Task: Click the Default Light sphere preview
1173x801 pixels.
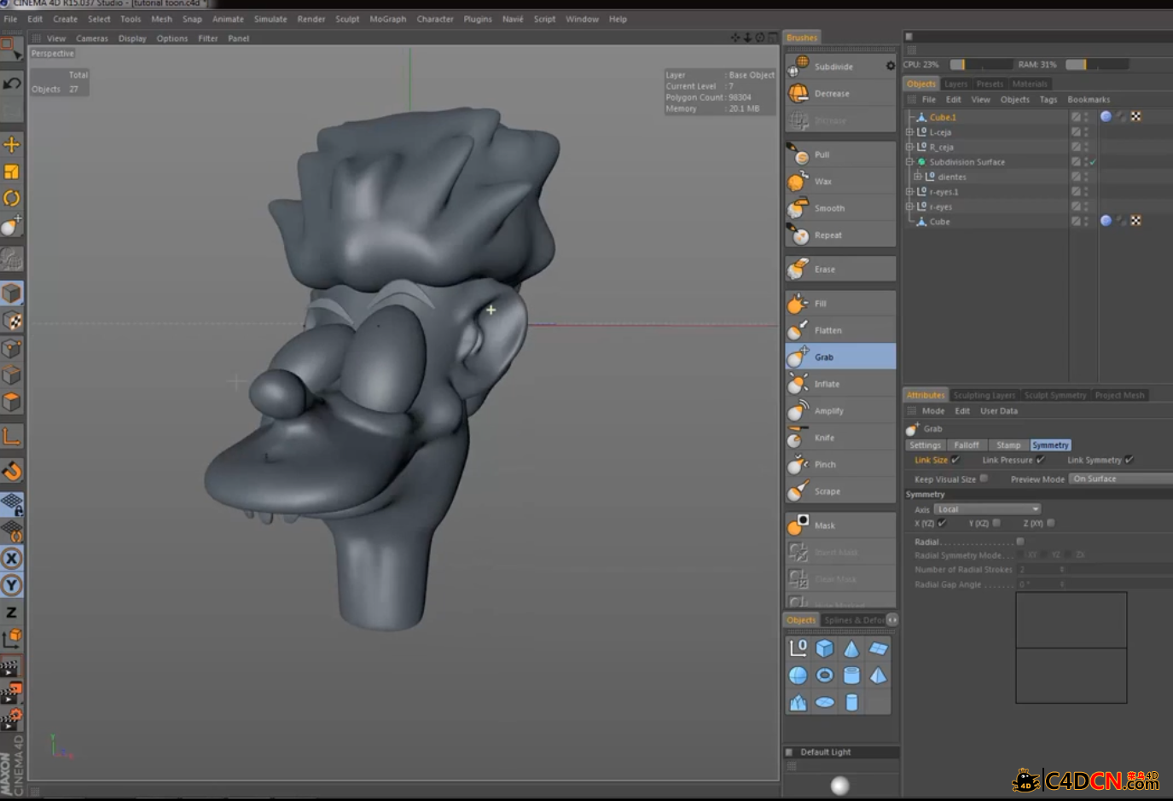Action: pos(840,785)
